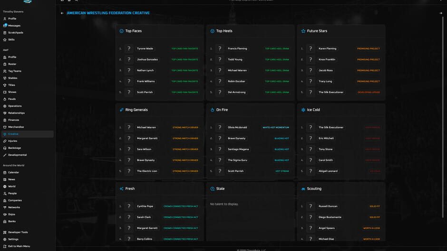The width and height of the screenshot is (447, 251).
Task: Open Feuds section
Action: pos(12,99)
